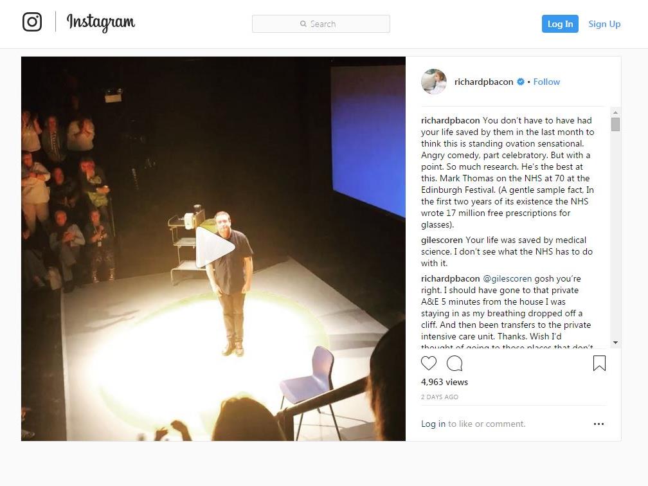The image size is (648, 486).
Task: Open the three-dot more options menu
Action: click(x=598, y=424)
